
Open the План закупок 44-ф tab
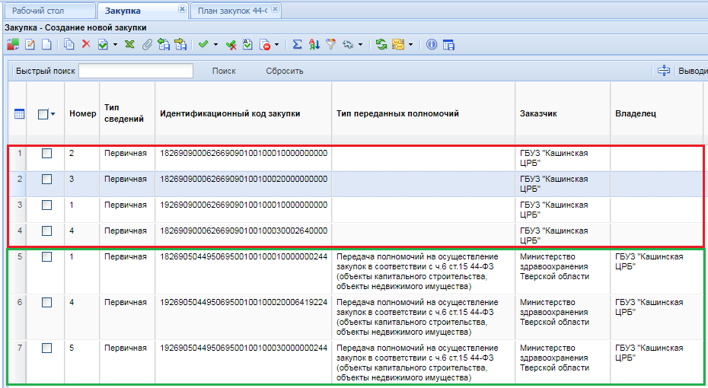tap(228, 10)
